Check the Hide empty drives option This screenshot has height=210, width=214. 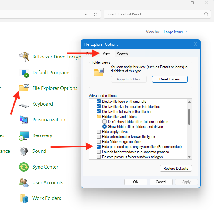tap(99, 132)
